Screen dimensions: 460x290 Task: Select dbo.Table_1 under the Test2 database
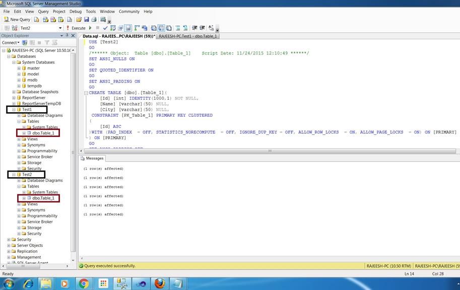[43, 198]
